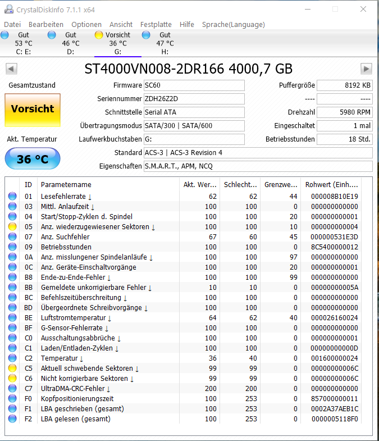
Task: Select the Anz. Geräte-Einschaltvorgänge row
Action: pos(184,267)
